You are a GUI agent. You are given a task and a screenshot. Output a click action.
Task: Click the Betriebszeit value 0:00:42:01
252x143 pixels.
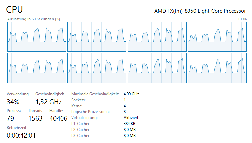point(21,135)
